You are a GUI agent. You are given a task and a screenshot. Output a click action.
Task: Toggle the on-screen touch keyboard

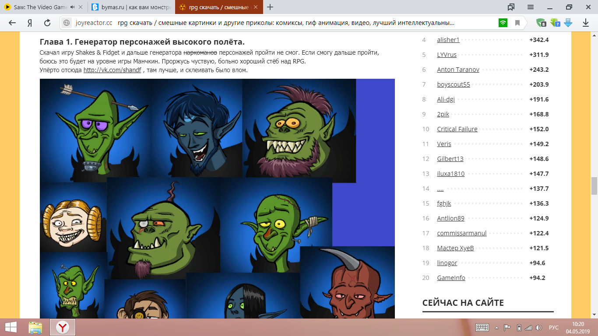click(482, 327)
